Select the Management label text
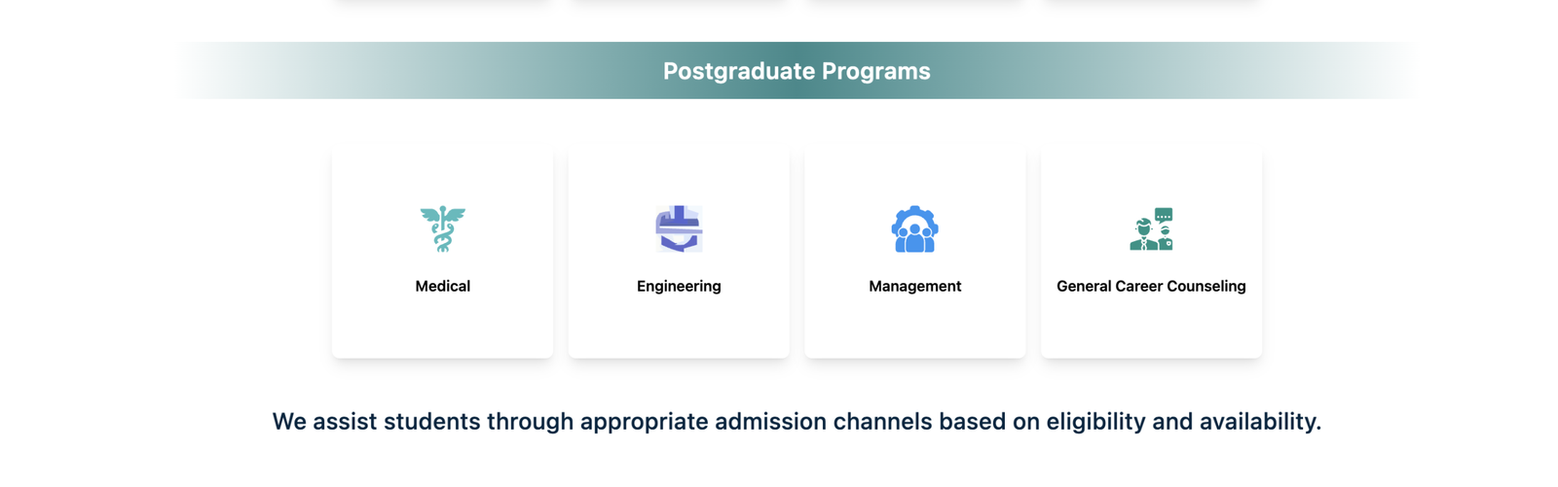 pyautogui.click(x=915, y=286)
